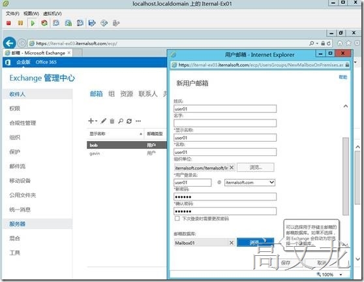Switch to the 资源 tab
The height and width of the screenshot is (282, 364).
point(127,93)
